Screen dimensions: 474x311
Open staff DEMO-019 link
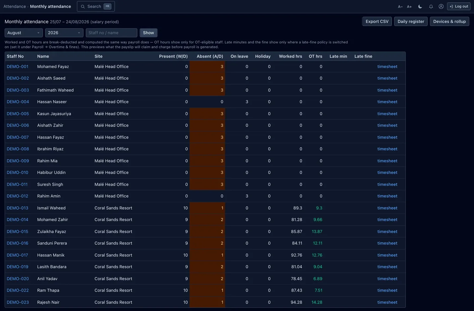pyautogui.click(x=17, y=267)
